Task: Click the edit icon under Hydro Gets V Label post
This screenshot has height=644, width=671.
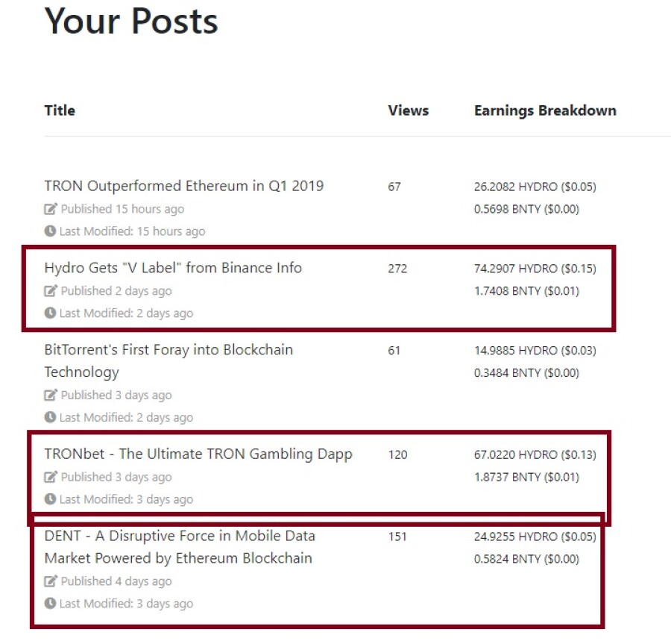Action: tap(51, 291)
